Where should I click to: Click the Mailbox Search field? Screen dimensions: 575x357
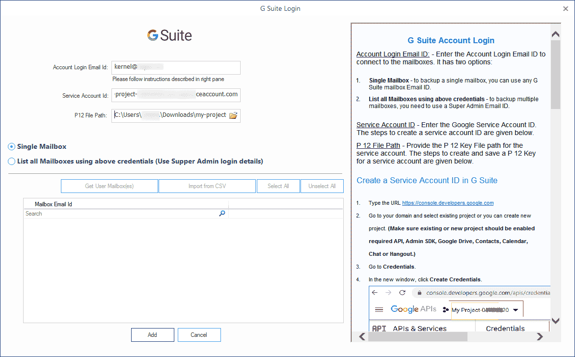[126, 214]
